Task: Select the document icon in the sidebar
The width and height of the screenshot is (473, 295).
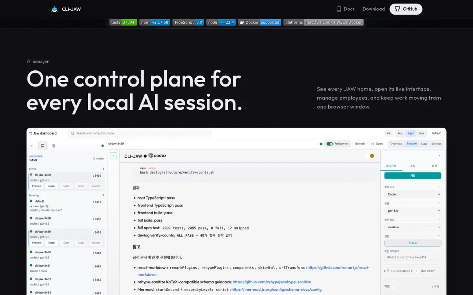Action: (54, 146)
